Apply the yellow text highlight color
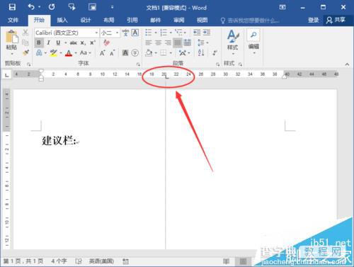 coord(54,52)
